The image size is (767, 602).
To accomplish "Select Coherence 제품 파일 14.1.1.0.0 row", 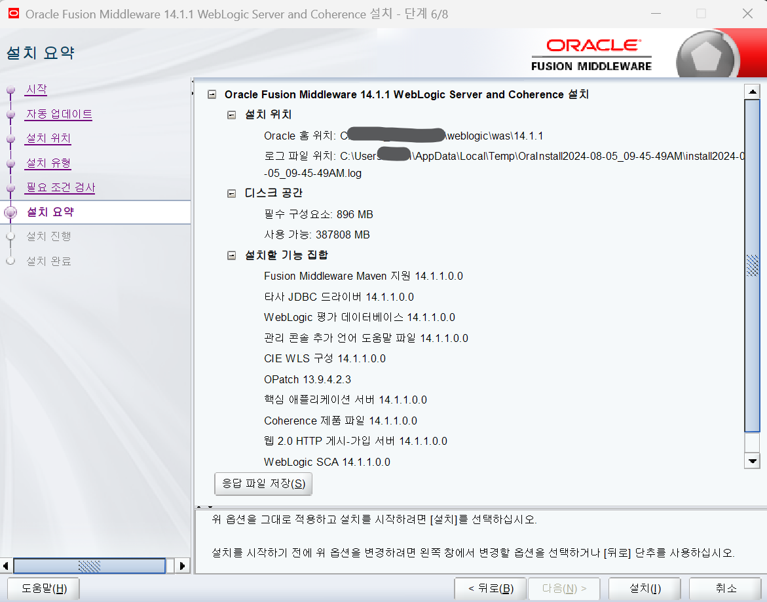I will (341, 421).
